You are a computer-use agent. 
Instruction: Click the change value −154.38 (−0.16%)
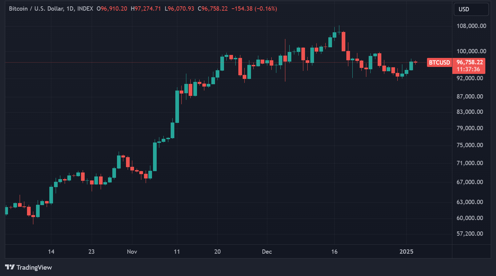[x=254, y=9]
